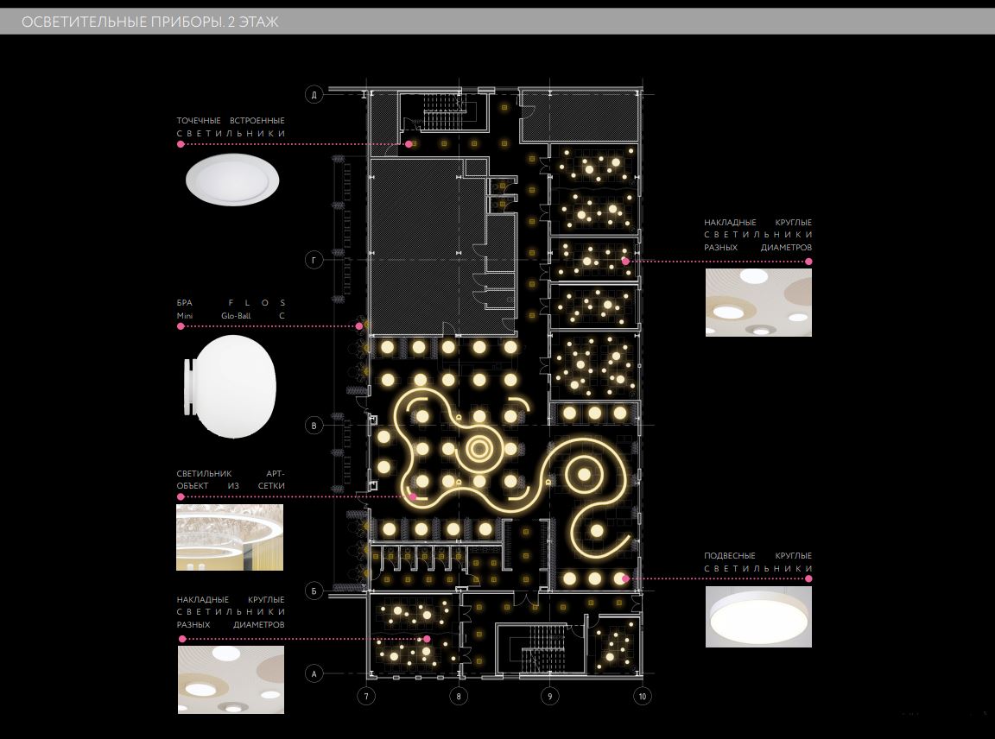Viewport: 995px width, 739px height.
Task: Select the grid axis marker Б
Action: point(315,591)
